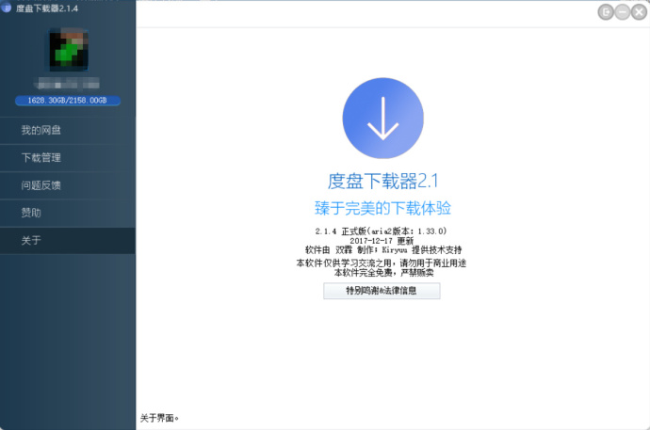Click the app icon in the title bar

(x=6, y=7)
